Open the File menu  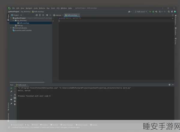click(x=13, y=8)
